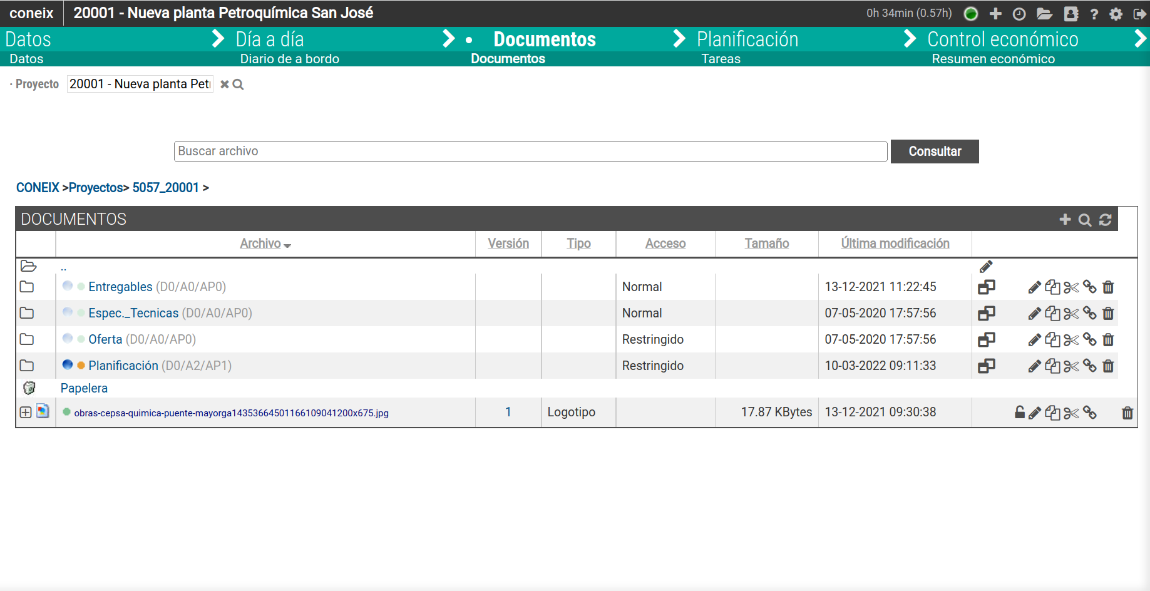Screen dimensions: 1150x591
Task: Click the Entregables folder icon
Action: (x=27, y=287)
